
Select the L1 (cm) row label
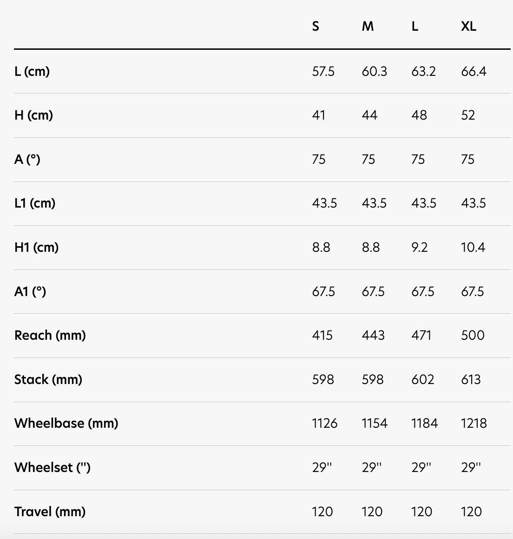(x=35, y=203)
